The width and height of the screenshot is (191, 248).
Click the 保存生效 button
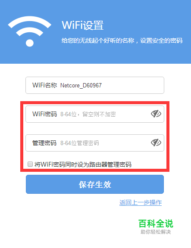(95, 184)
